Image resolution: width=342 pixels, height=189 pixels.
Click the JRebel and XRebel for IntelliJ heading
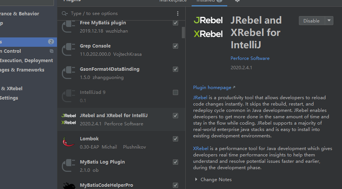[x=256, y=33]
